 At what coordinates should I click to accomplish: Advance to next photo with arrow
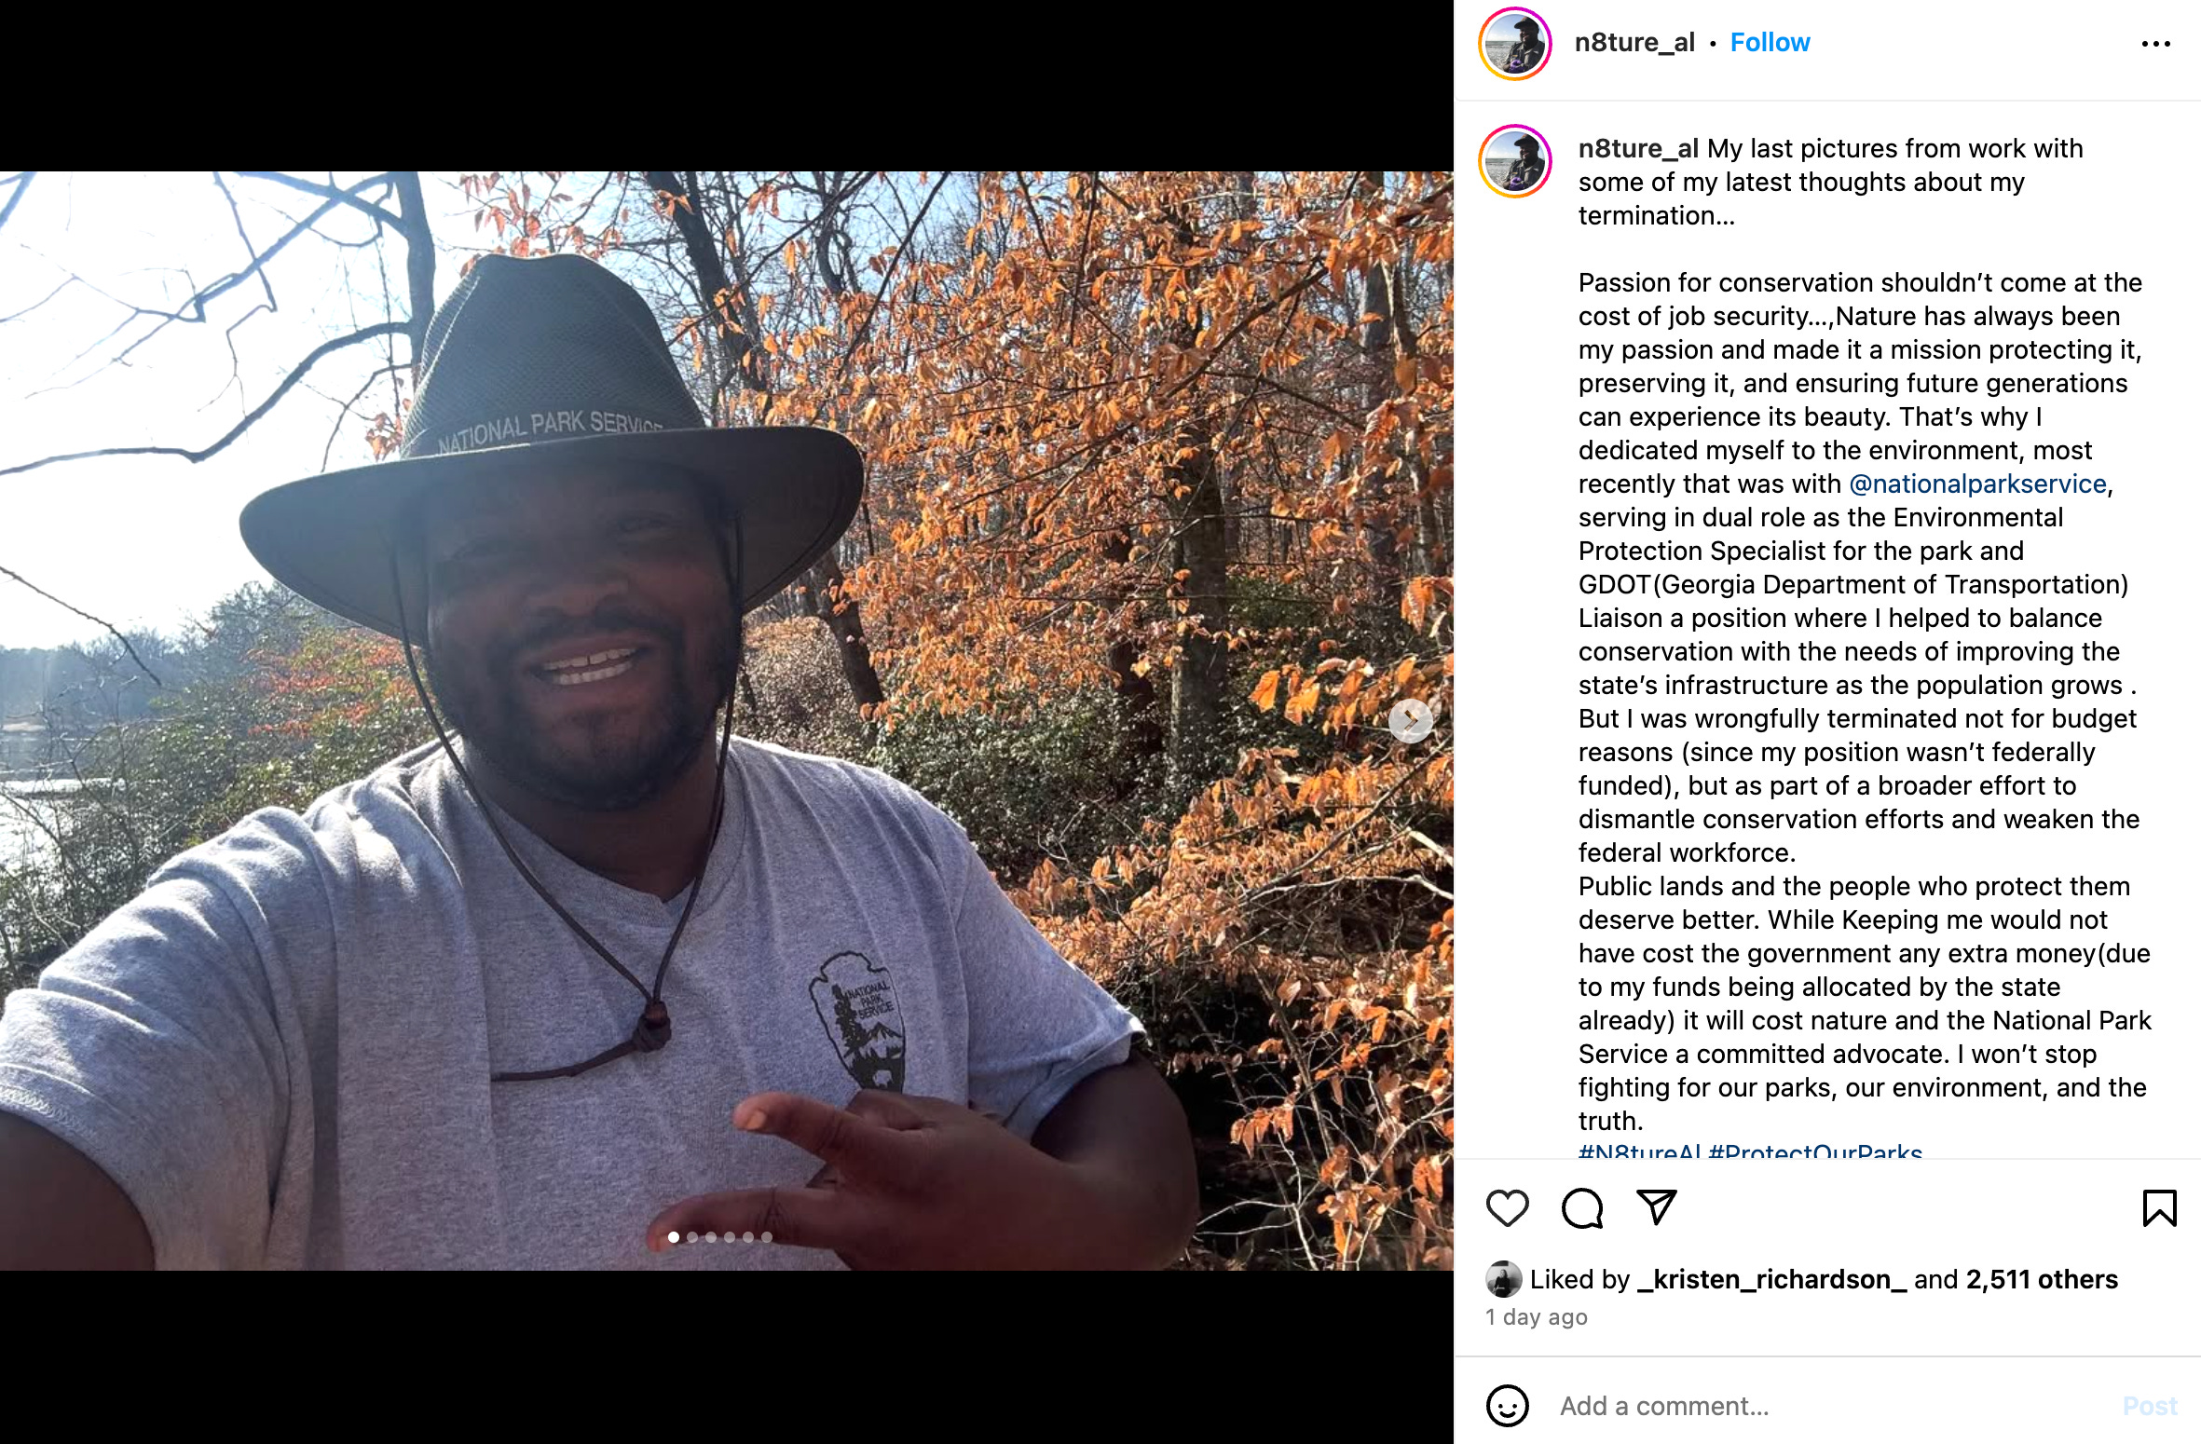click(1411, 720)
